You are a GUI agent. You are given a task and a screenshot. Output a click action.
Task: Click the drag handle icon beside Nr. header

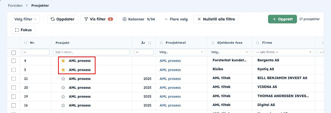(26, 43)
